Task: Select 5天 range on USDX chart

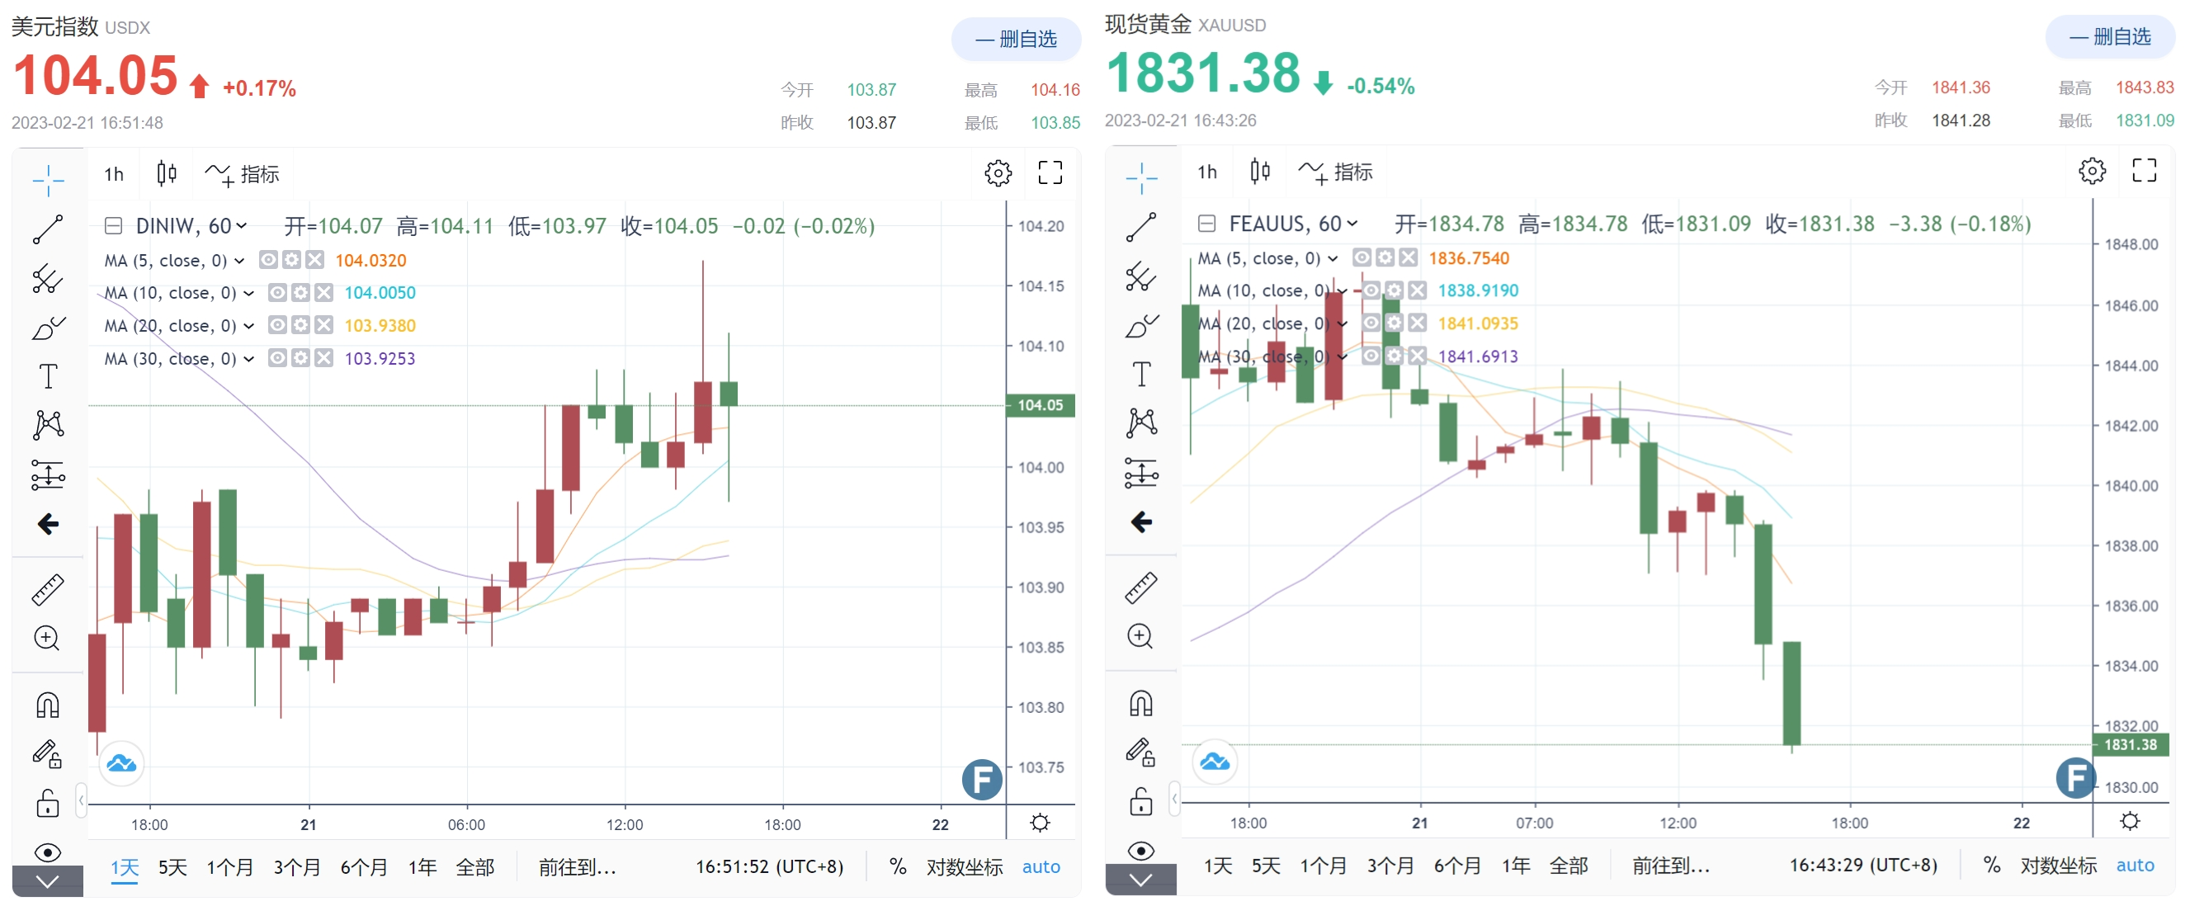Action: [172, 866]
